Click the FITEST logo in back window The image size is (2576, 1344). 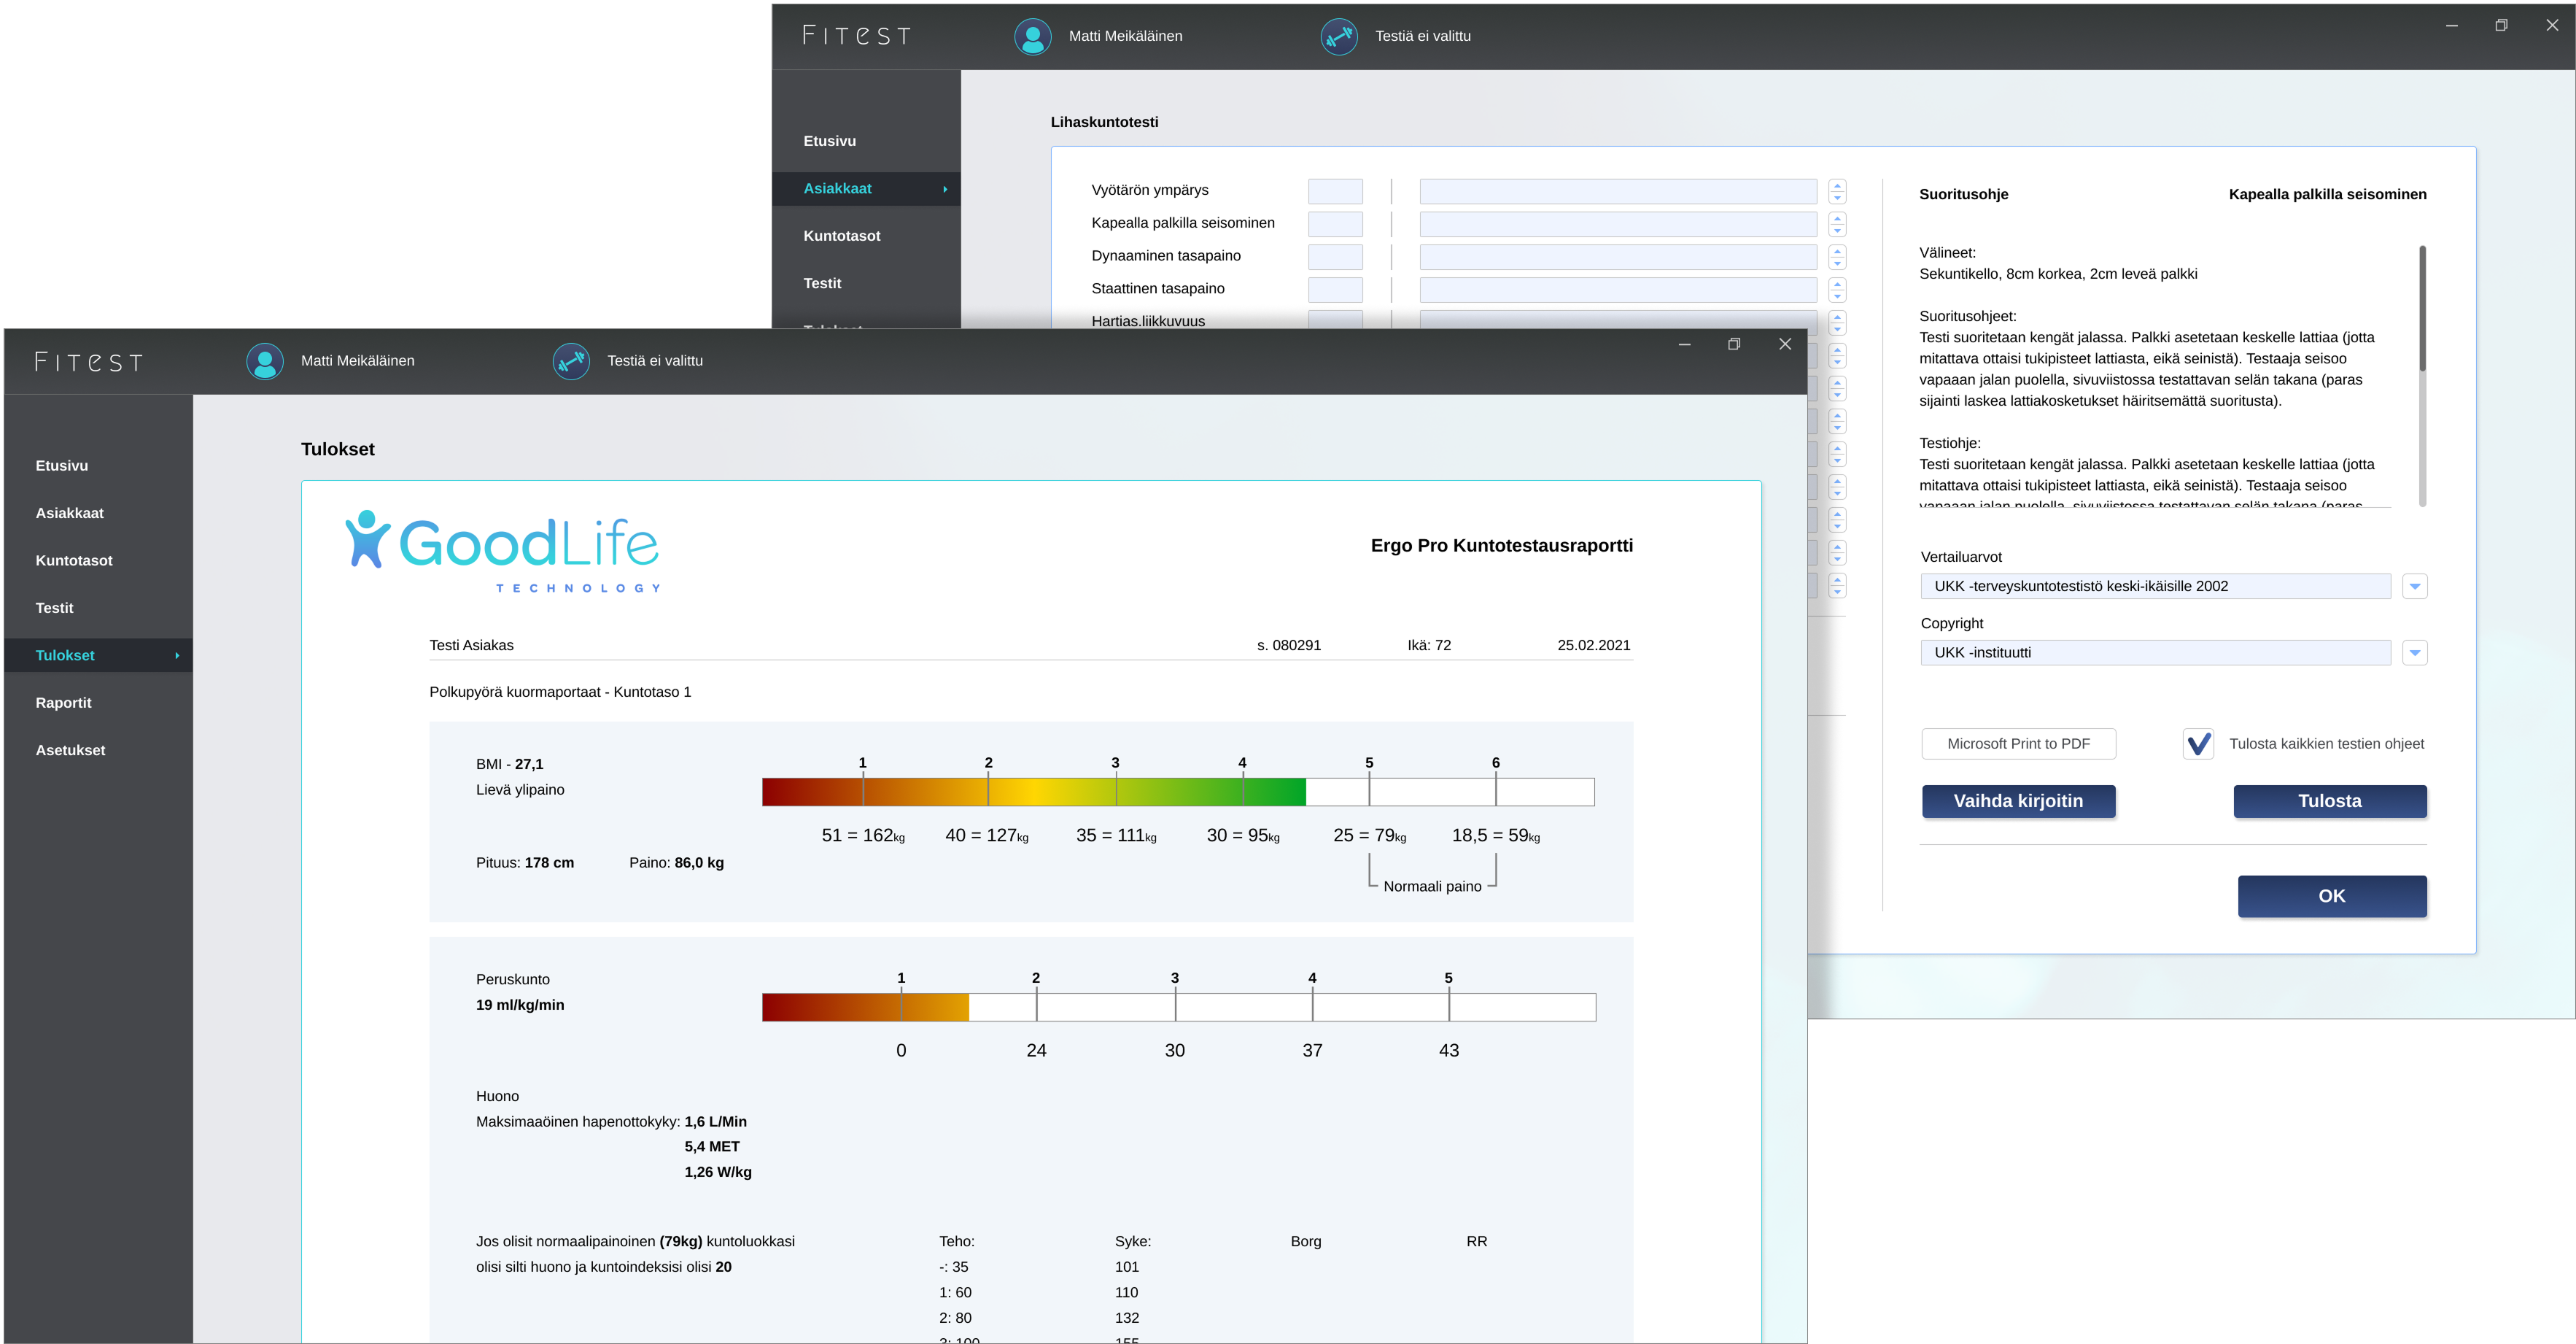[857, 36]
